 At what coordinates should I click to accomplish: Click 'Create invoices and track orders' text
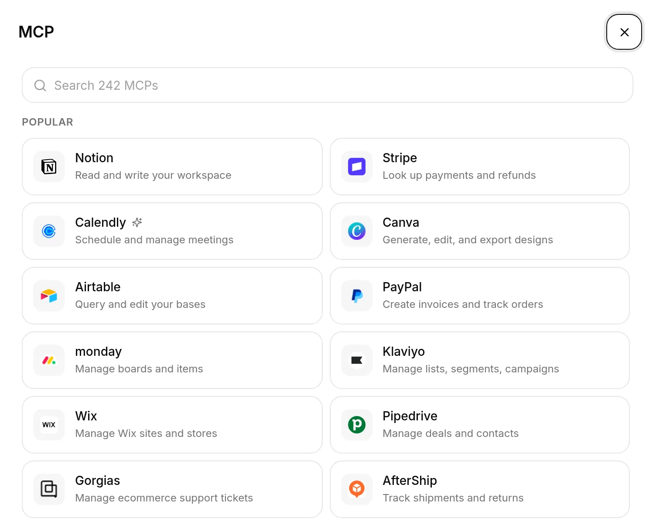click(x=463, y=304)
